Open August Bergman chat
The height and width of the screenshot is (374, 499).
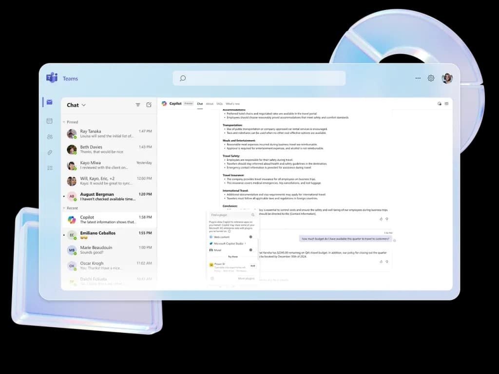[109, 197]
